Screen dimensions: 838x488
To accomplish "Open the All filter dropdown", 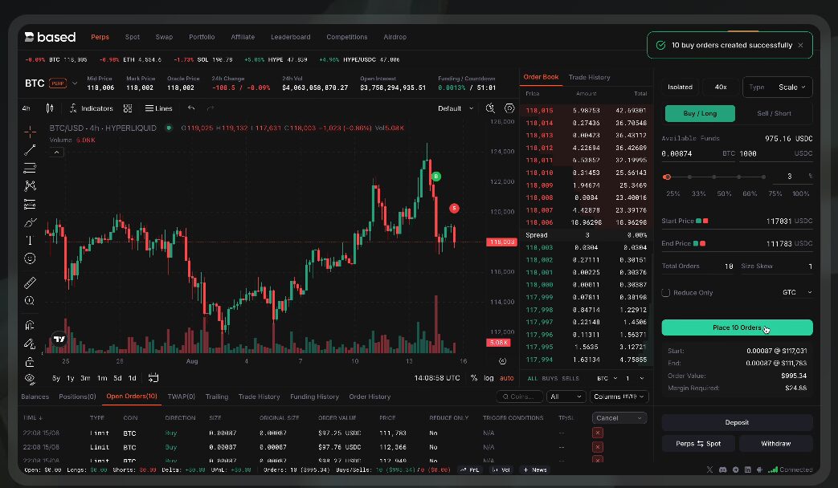I will coord(566,396).
